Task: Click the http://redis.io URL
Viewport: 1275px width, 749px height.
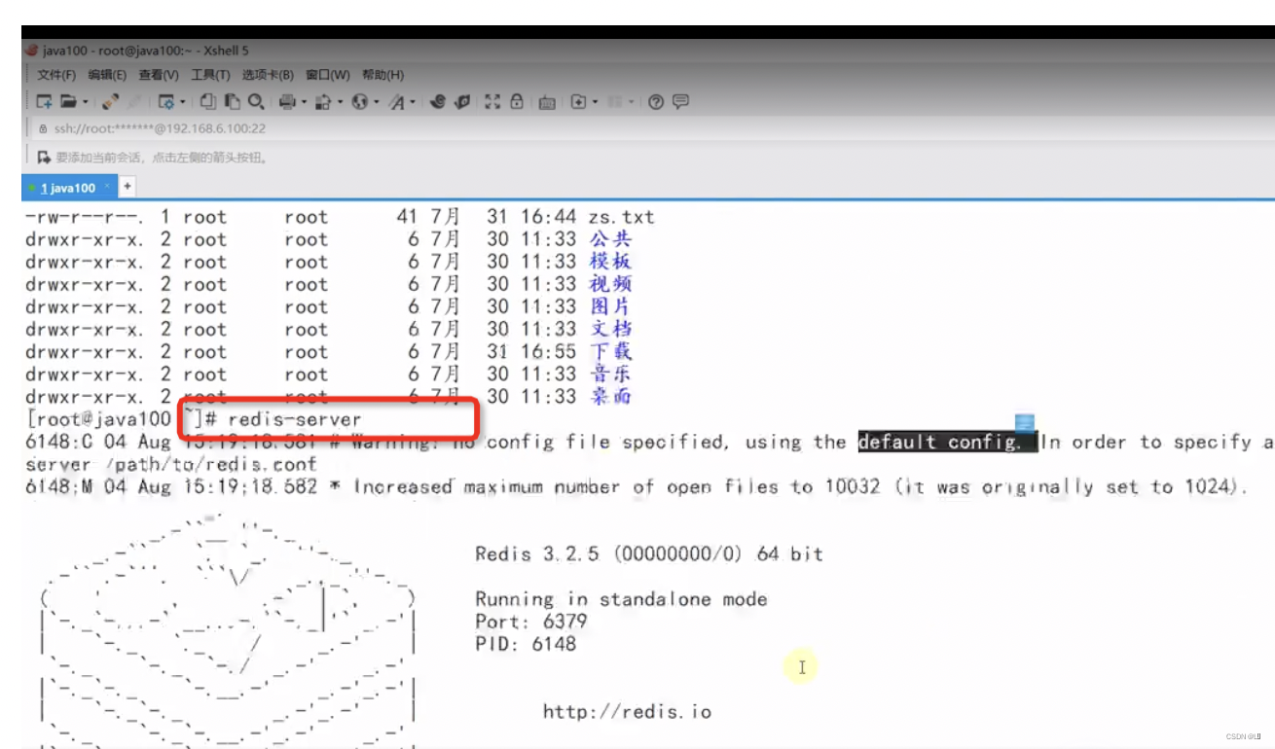Action: click(x=627, y=711)
